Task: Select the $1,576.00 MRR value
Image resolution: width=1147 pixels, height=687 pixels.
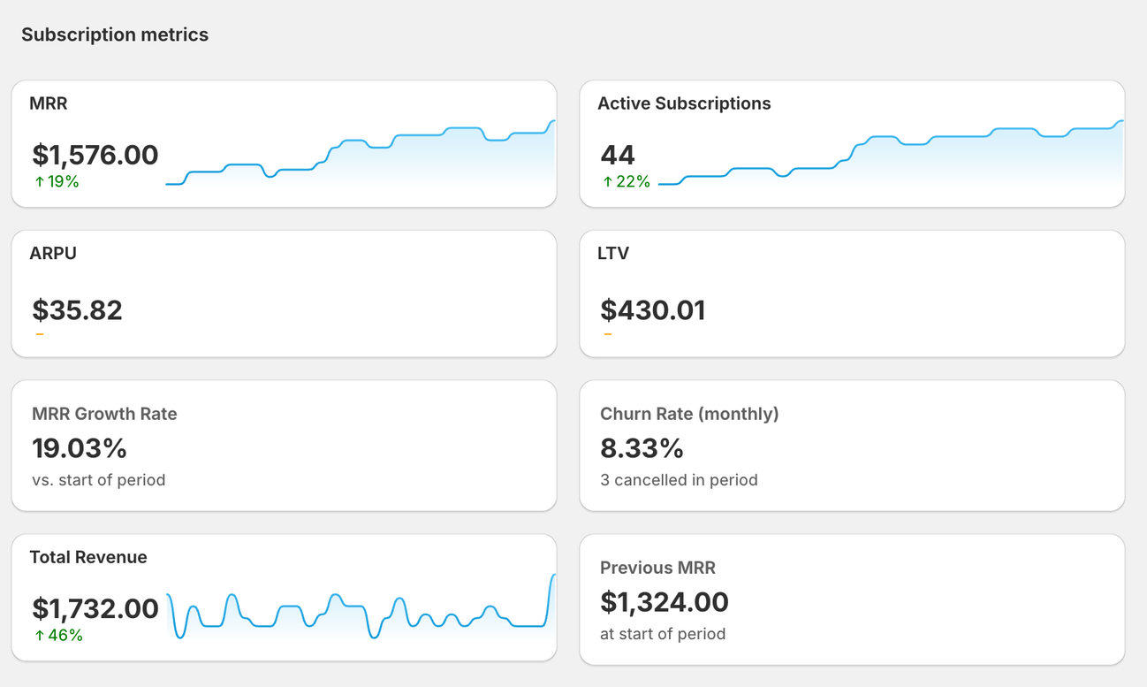Action: click(95, 155)
